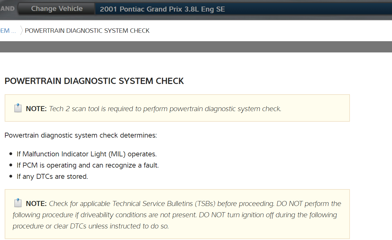Click the gray bar below the breadcrumb
The width and height of the screenshot is (392, 240).
196,47
